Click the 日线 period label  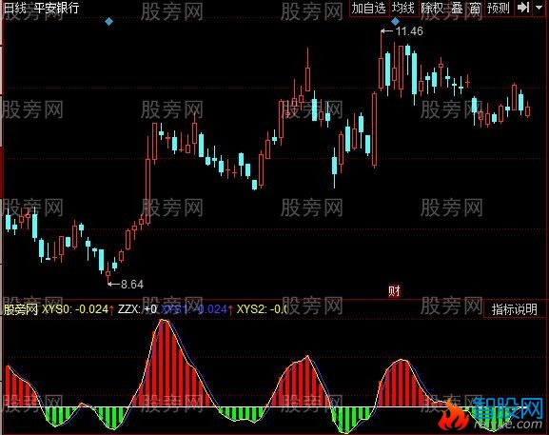[14, 8]
